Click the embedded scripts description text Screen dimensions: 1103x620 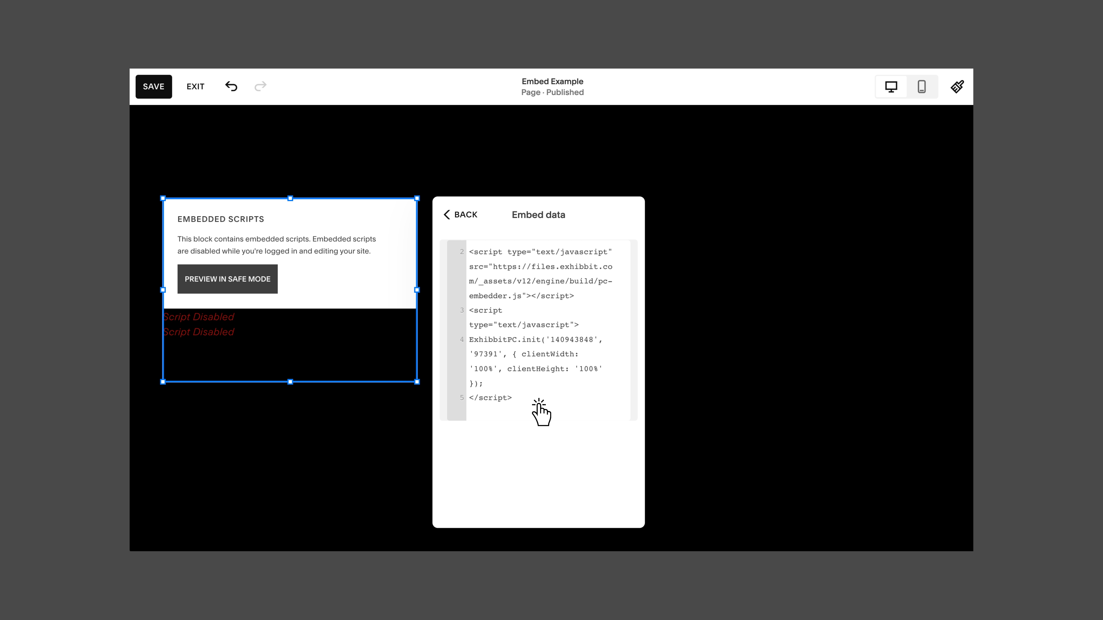click(277, 245)
